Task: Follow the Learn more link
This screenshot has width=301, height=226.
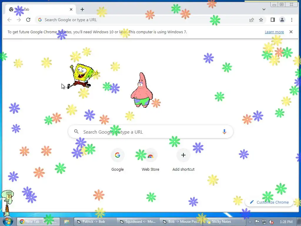Action: click(x=274, y=32)
